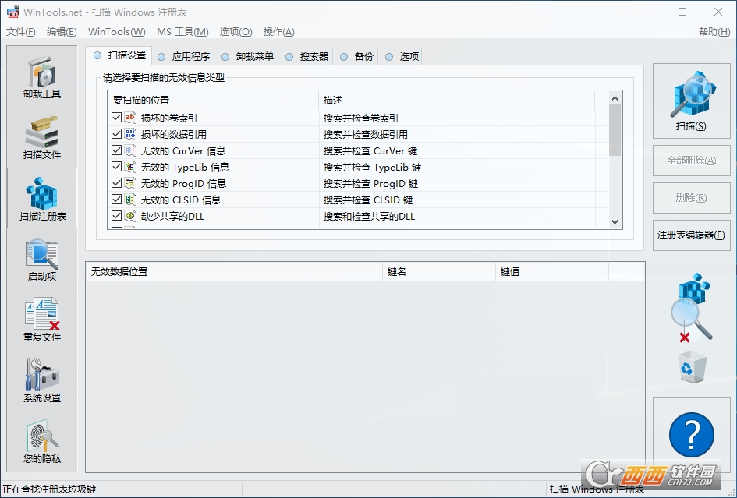Click the icon beside 无效的 CLSID 信息
The width and height of the screenshot is (737, 498).
point(130,200)
